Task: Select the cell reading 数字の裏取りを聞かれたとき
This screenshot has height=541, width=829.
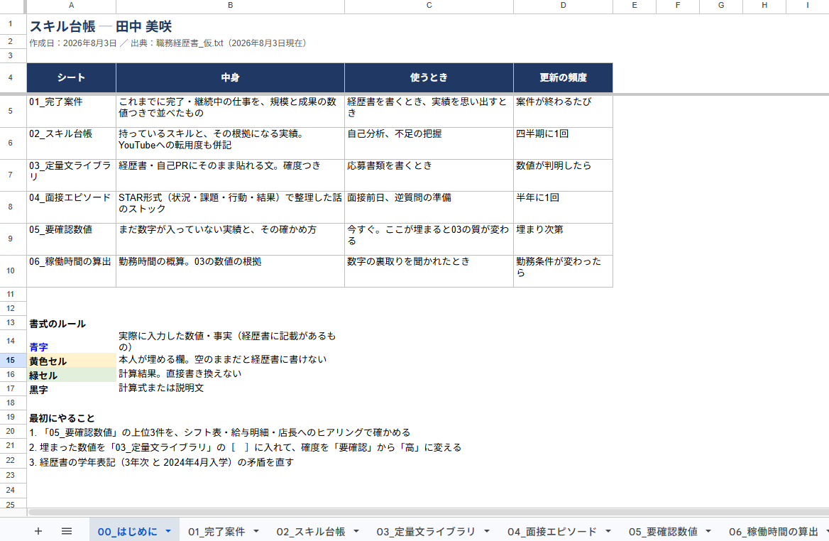Action: click(x=429, y=271)
